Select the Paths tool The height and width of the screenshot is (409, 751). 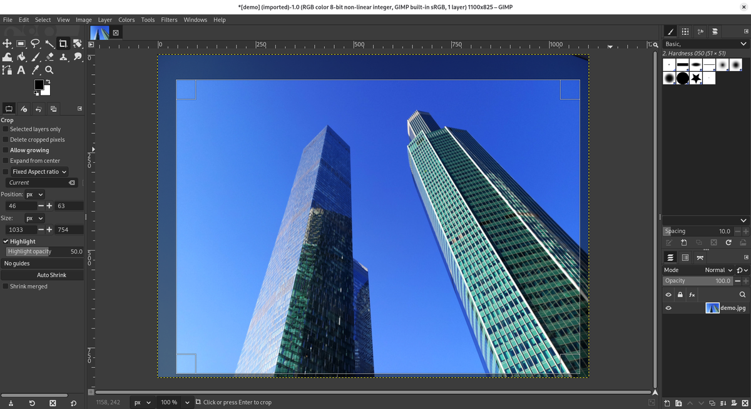[x=8, y=70]
